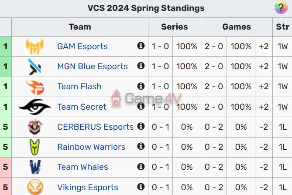Click the Games column header

tap(237, 27)
